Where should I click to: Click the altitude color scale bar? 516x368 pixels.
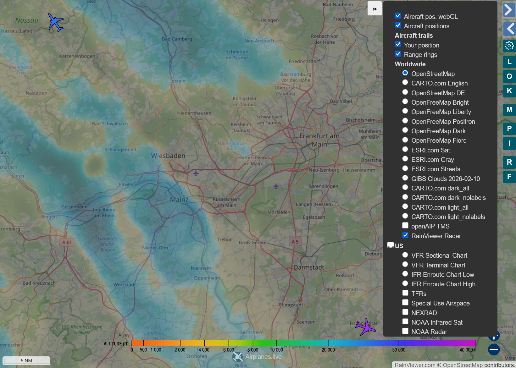click(x=303, y=343)
